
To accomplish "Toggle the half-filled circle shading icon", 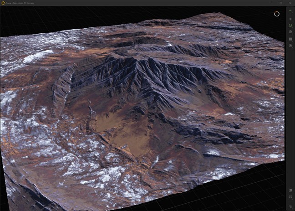I will point(290,32).
